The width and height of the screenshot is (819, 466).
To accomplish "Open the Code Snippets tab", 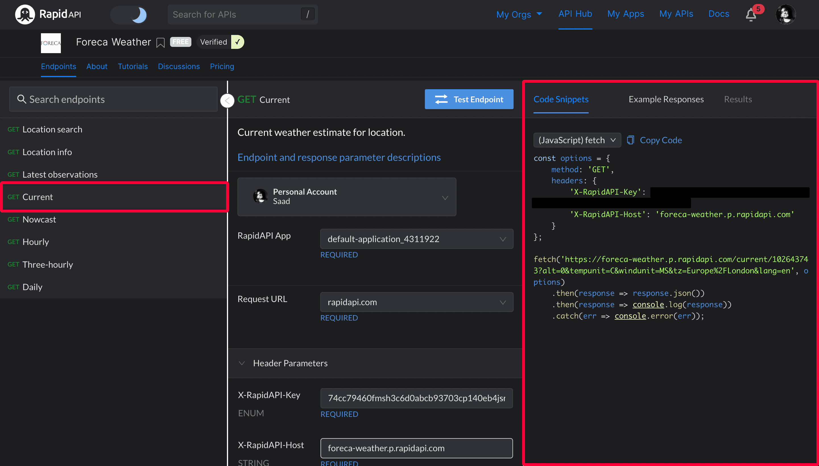I will pyautogui.click(x=561, y=99).
